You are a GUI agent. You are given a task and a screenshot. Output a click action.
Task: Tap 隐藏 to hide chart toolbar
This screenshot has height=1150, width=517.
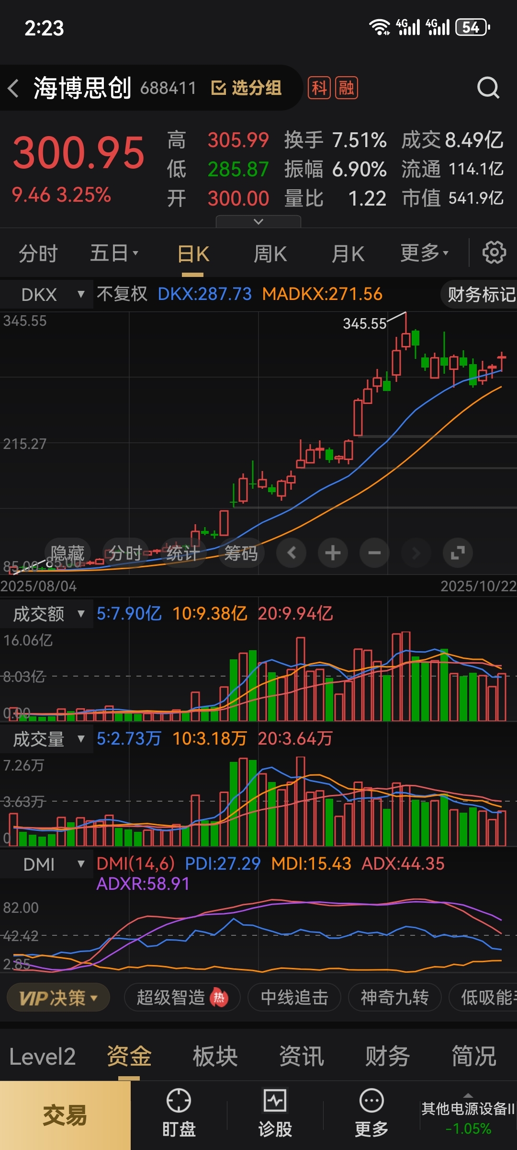67,553
